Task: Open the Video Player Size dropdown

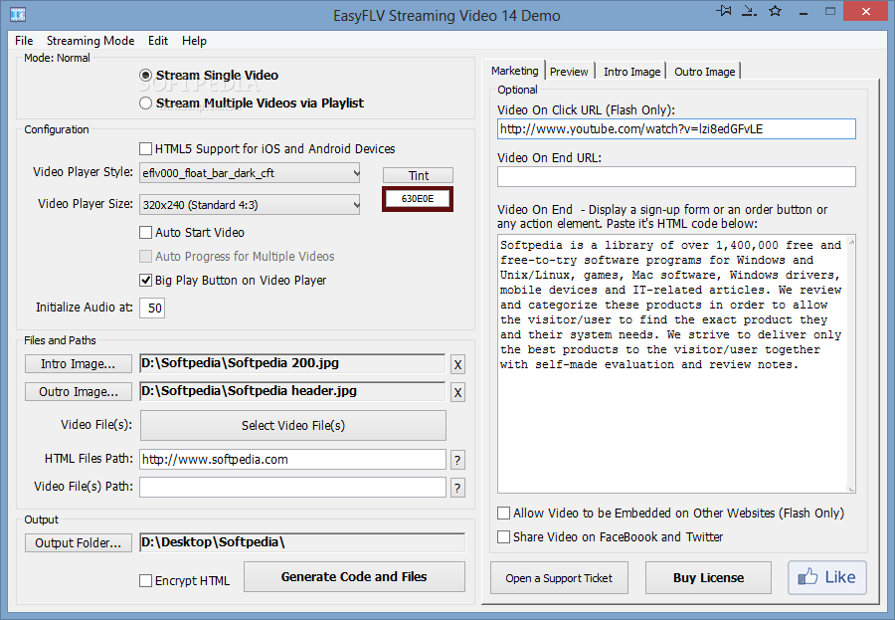Action: 250,205
